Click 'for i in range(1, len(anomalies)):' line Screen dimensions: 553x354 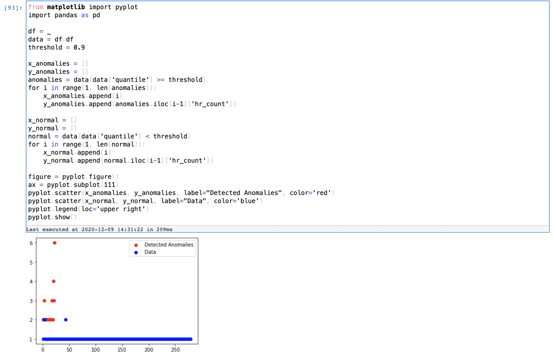tap(92, 88)
